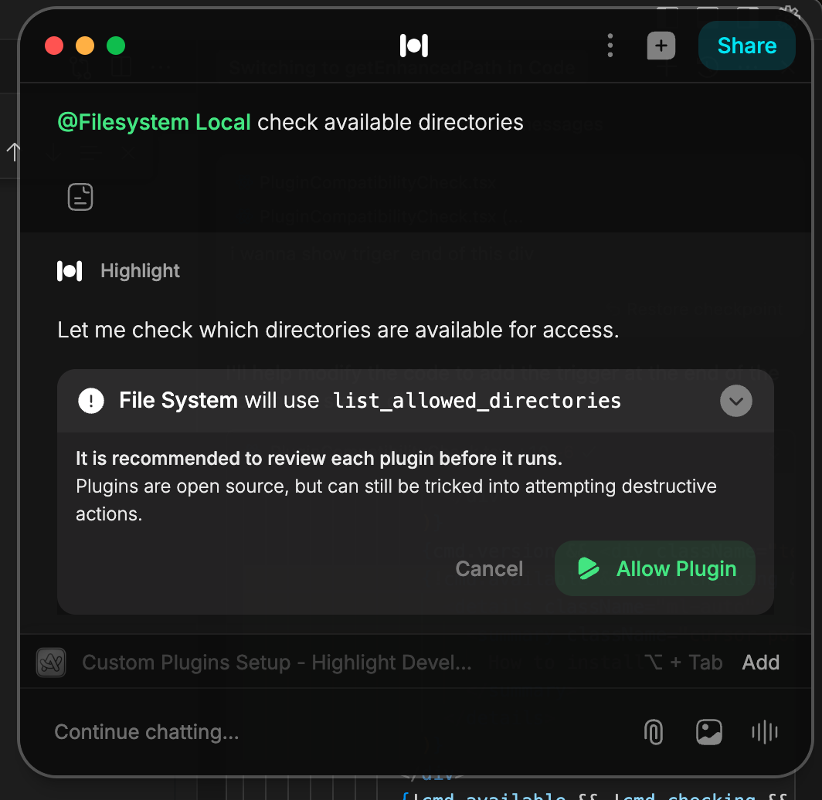The image size is (822, 800).
Task: Add the suggested context with Add
Action: [761, 663]
